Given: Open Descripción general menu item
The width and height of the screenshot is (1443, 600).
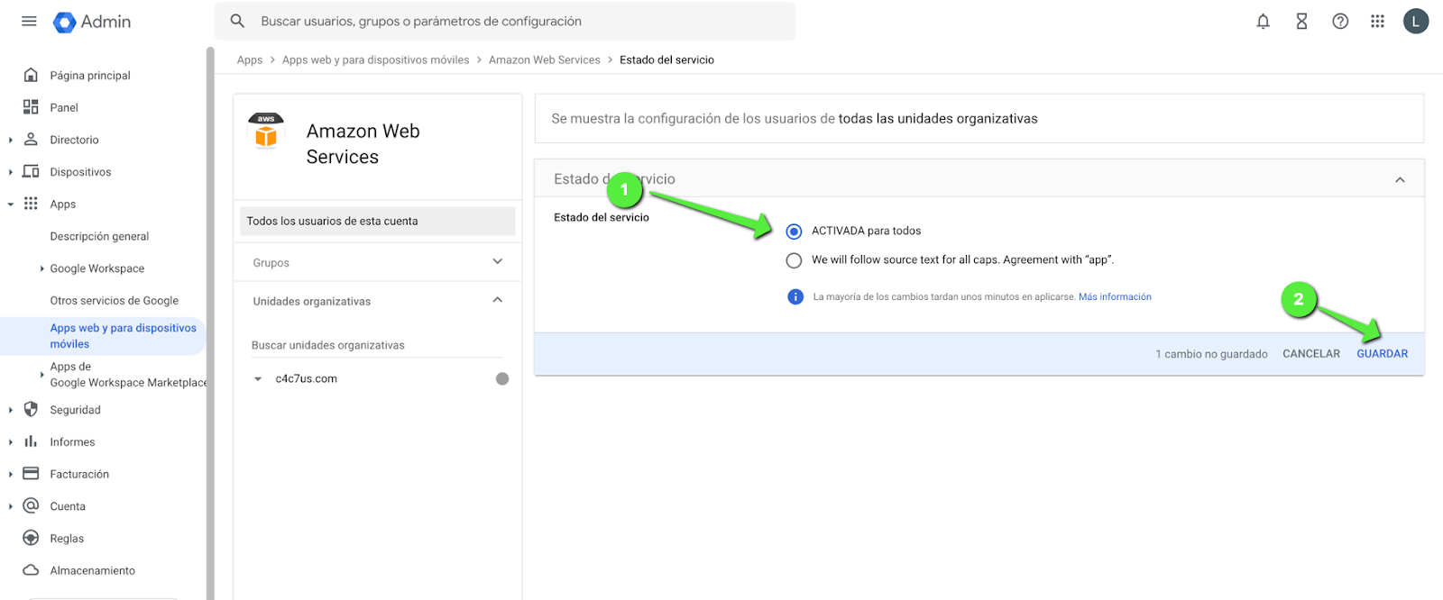Looking at the screenshot, I should coord(99,236).
